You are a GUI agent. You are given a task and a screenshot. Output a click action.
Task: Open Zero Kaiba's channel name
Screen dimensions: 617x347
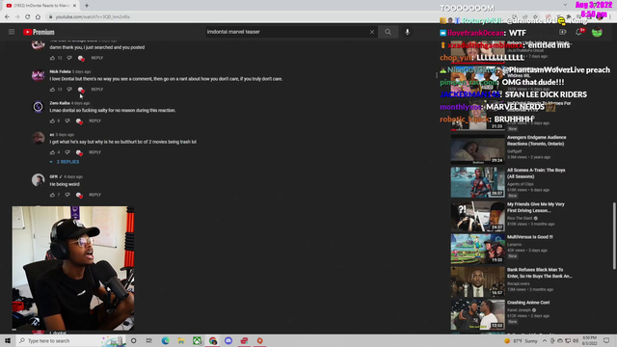(60, 103)
